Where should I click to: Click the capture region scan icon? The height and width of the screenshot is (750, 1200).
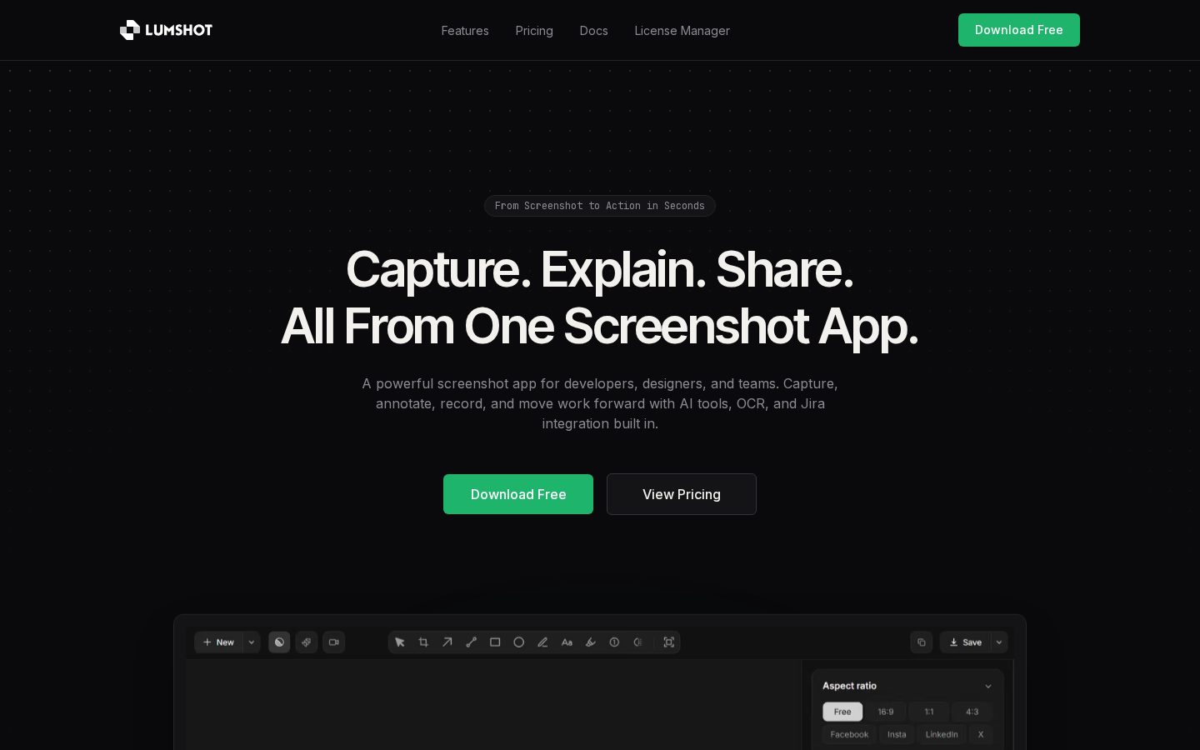point(668,642)
